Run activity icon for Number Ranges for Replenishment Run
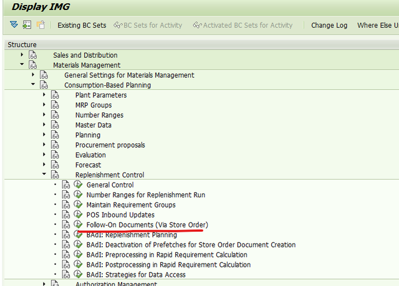Image resolution: width=399 pixels, height=286 pixels. 78,194
